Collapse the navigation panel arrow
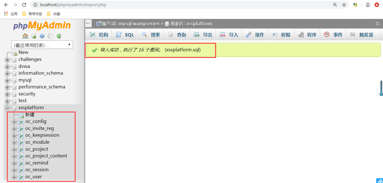383x183 pixels. (88, 23)
